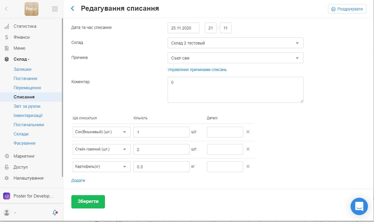The height and width of the screenshot is (222, 374).
Task: Go to Інвентаризації page
Action: click(28, 115)
